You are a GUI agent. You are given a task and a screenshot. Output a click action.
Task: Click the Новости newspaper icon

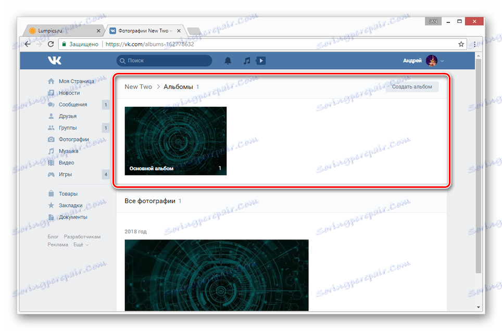[x=51, y=93]
